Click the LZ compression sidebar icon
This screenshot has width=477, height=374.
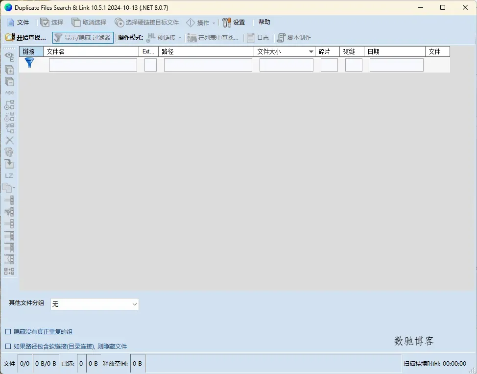9,176
